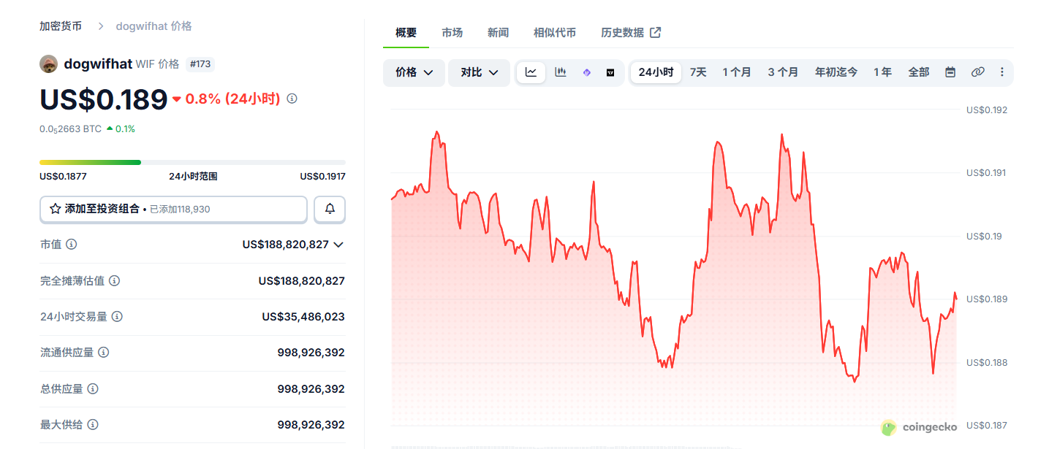Switch to the 市场 tab

click(452, 32)
